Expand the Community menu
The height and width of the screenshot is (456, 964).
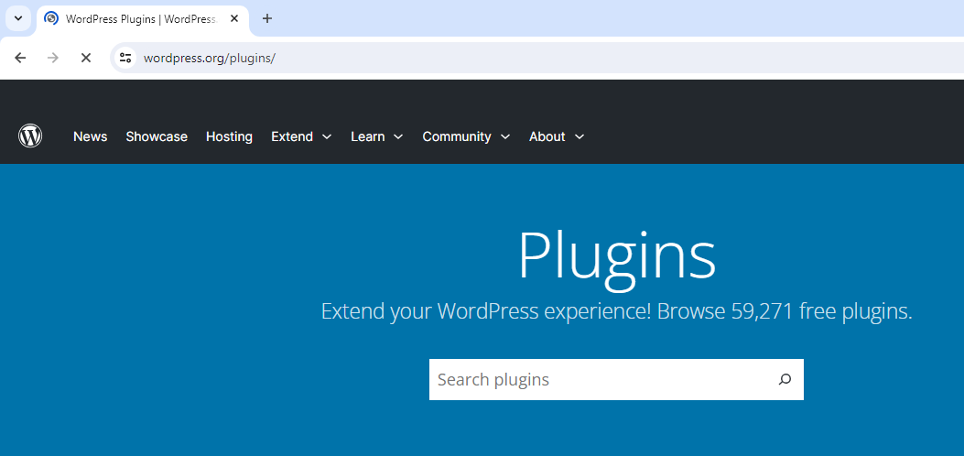[466, 136]
